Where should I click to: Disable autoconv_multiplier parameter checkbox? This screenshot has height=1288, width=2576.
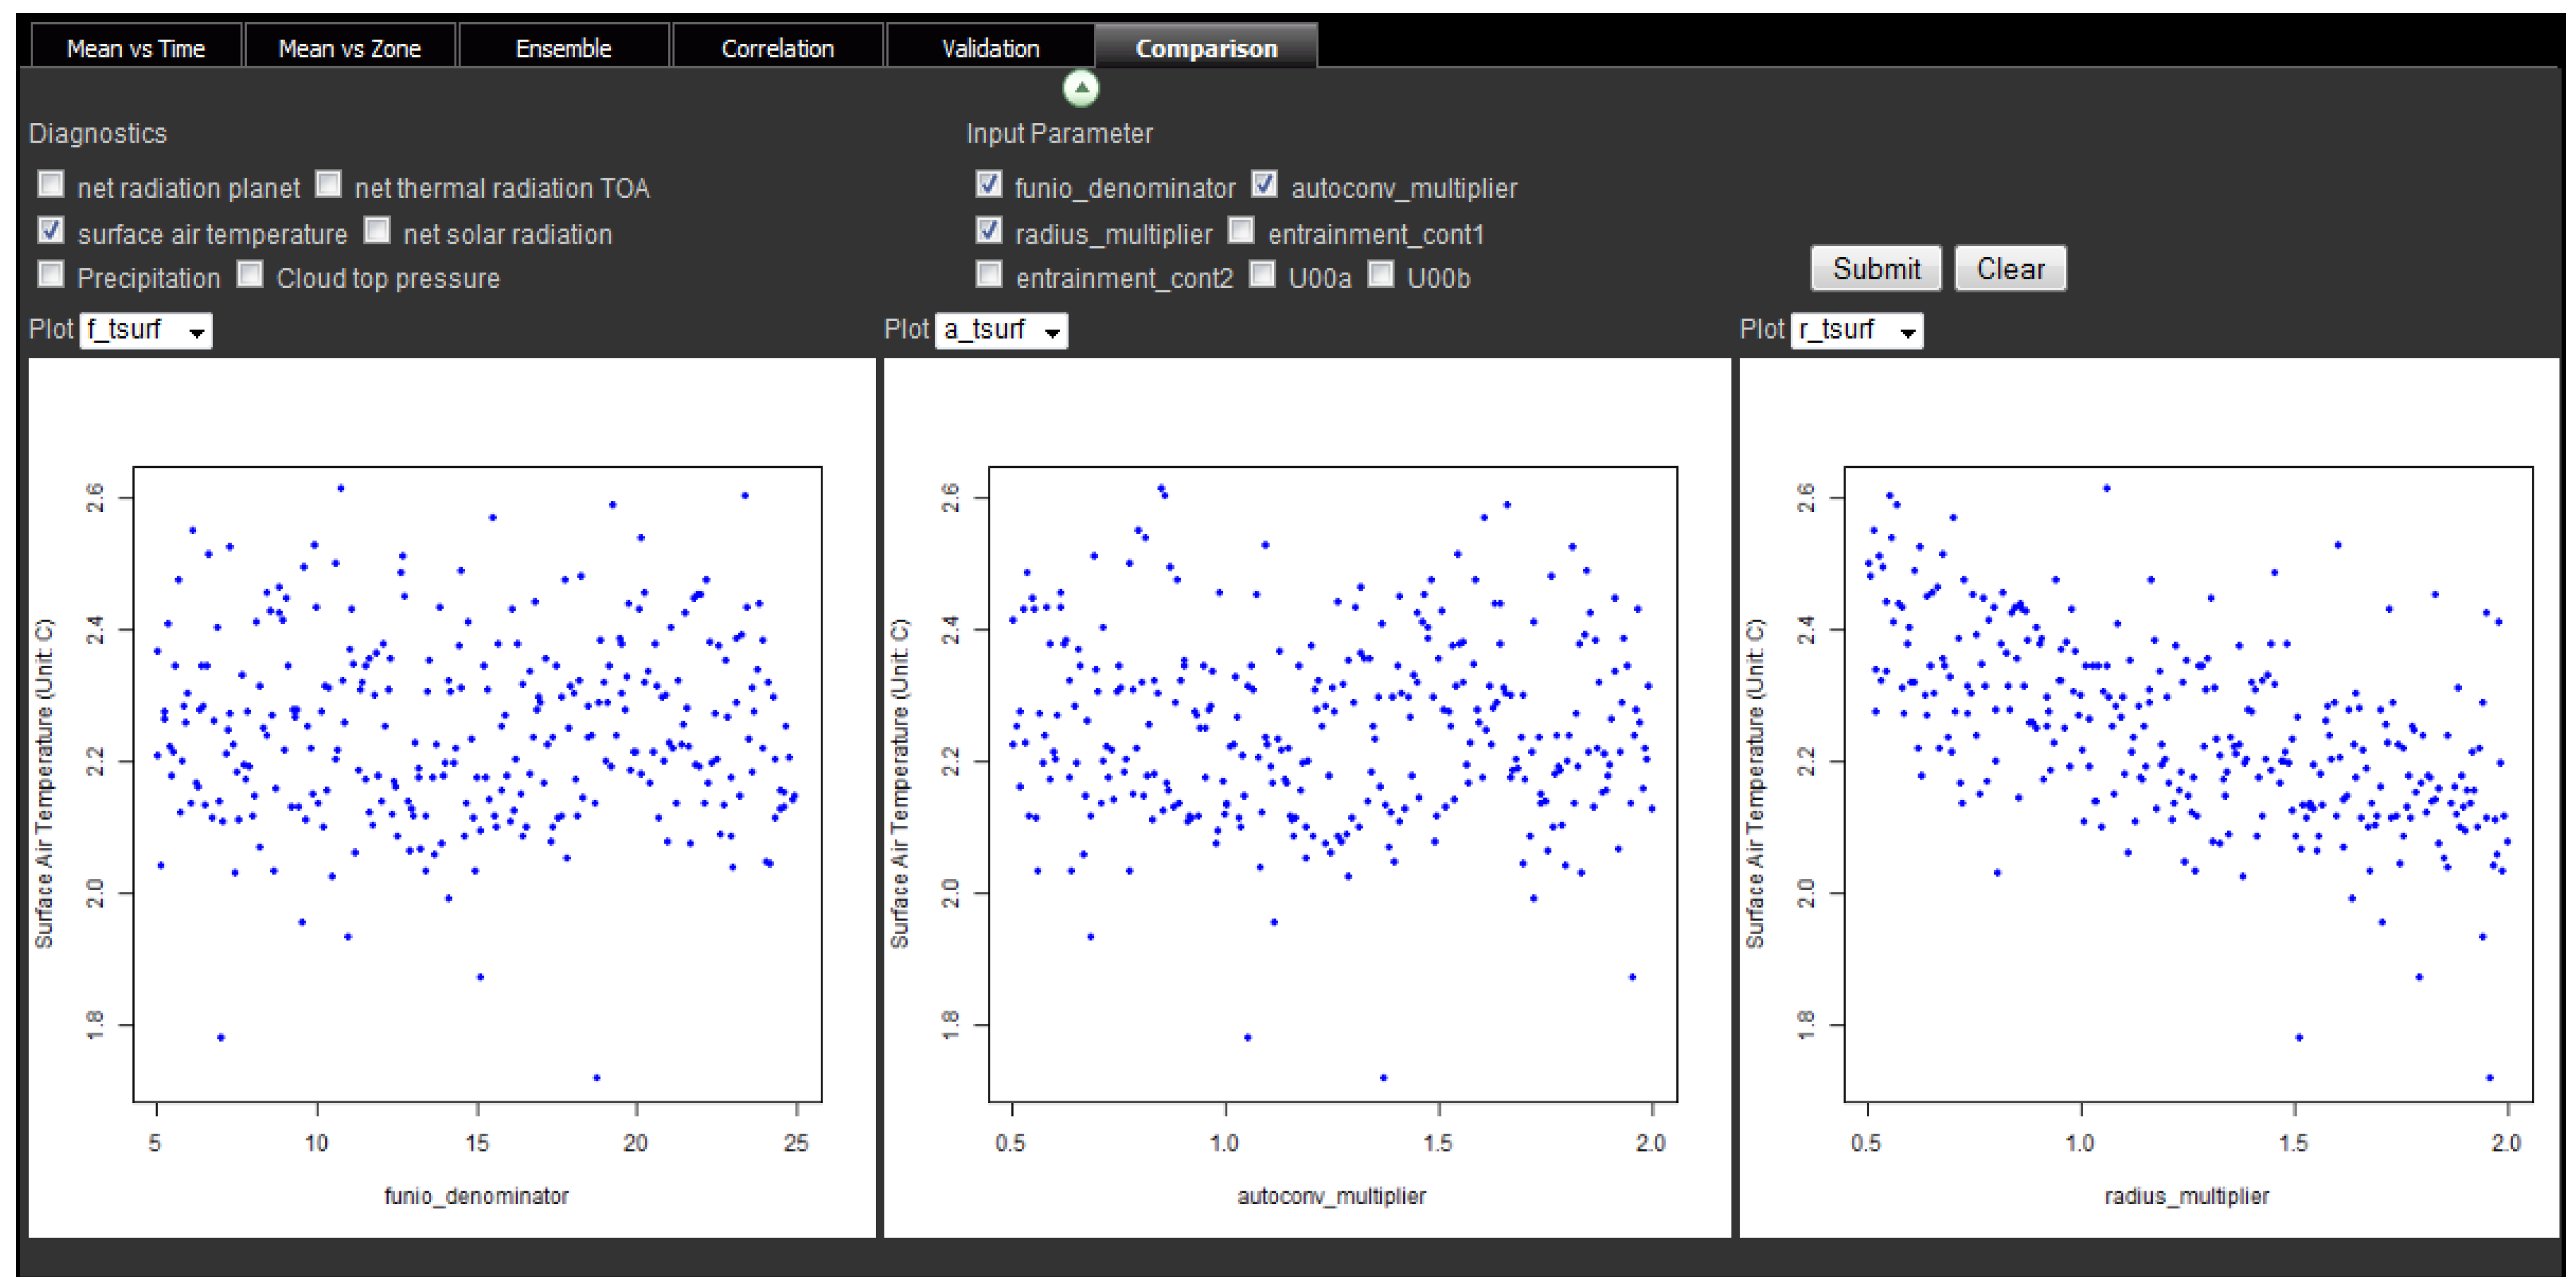pos(1264,184)
